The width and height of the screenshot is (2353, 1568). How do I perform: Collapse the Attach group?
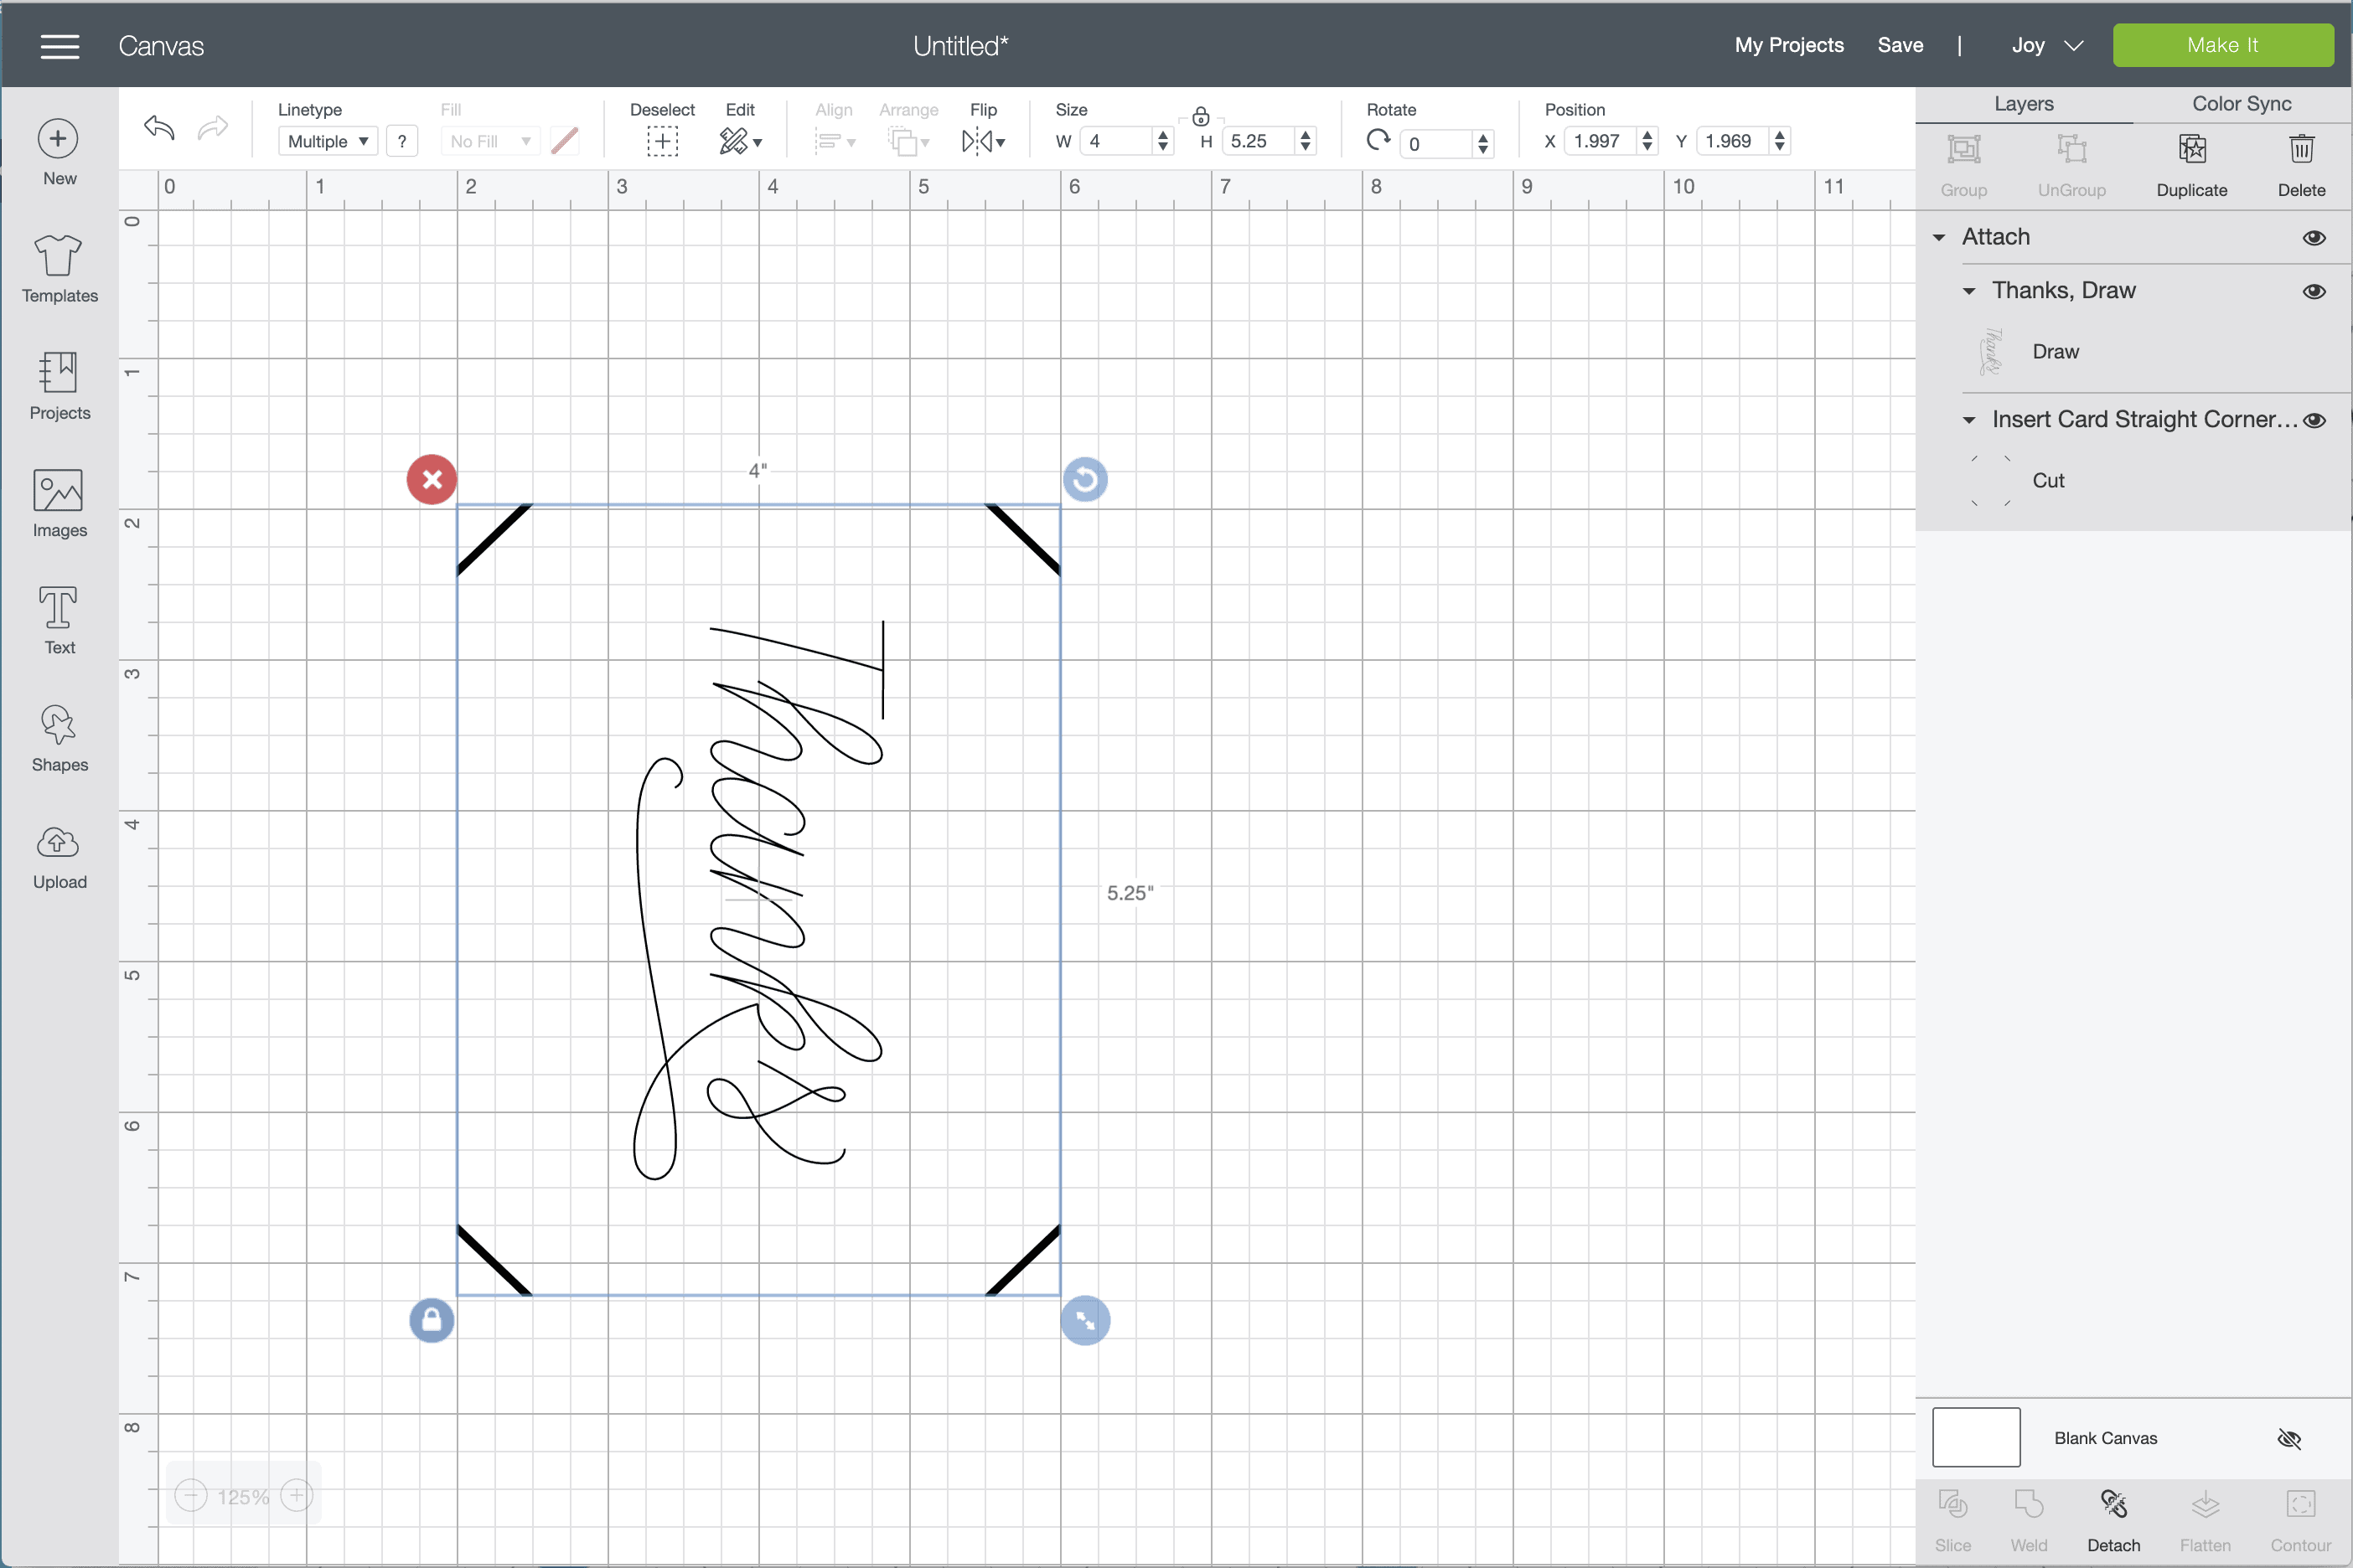[1939, 238]
